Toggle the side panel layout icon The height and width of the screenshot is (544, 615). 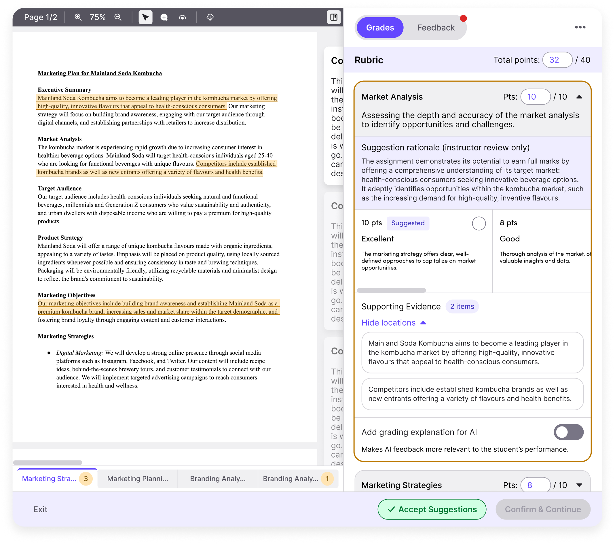pyautogui.click(x=334, y=17)
